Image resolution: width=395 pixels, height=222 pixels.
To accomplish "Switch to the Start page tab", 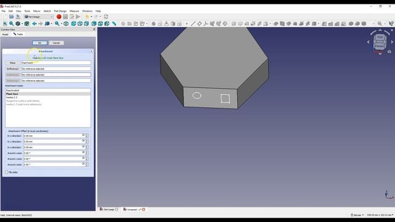I will click(x=109, y=210).
